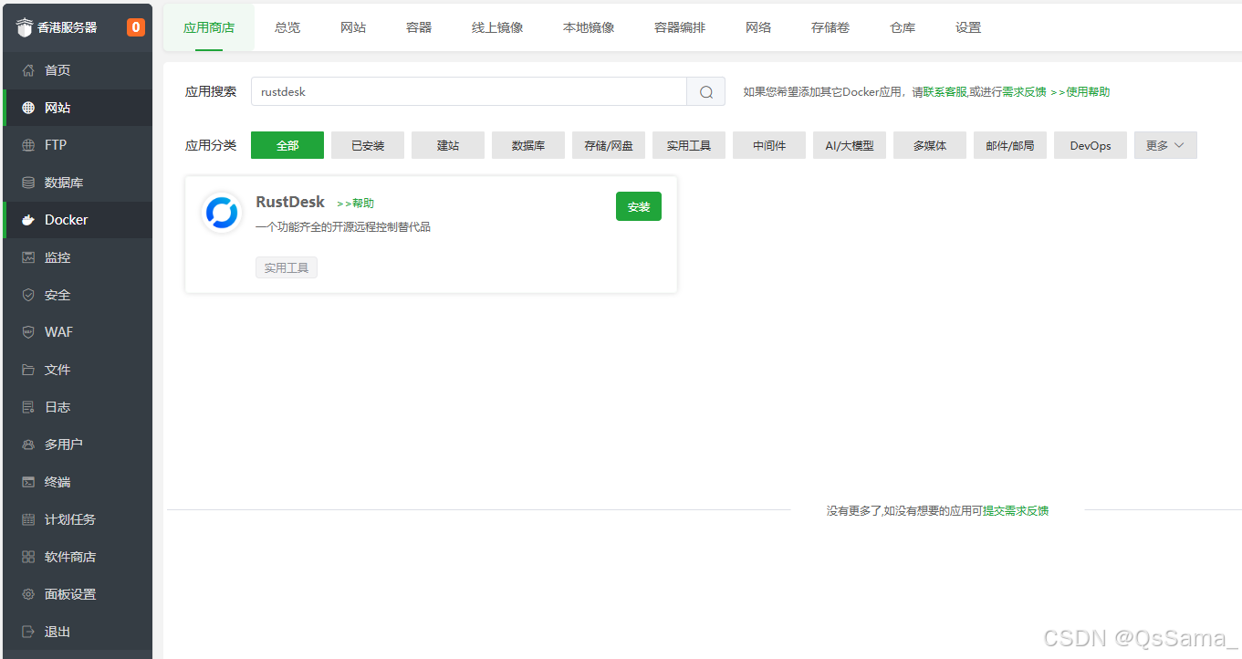Viewport: 1242px width, 659px height.
Task: Open the 安全 shield sidebar icon
Action: (28, 295)
